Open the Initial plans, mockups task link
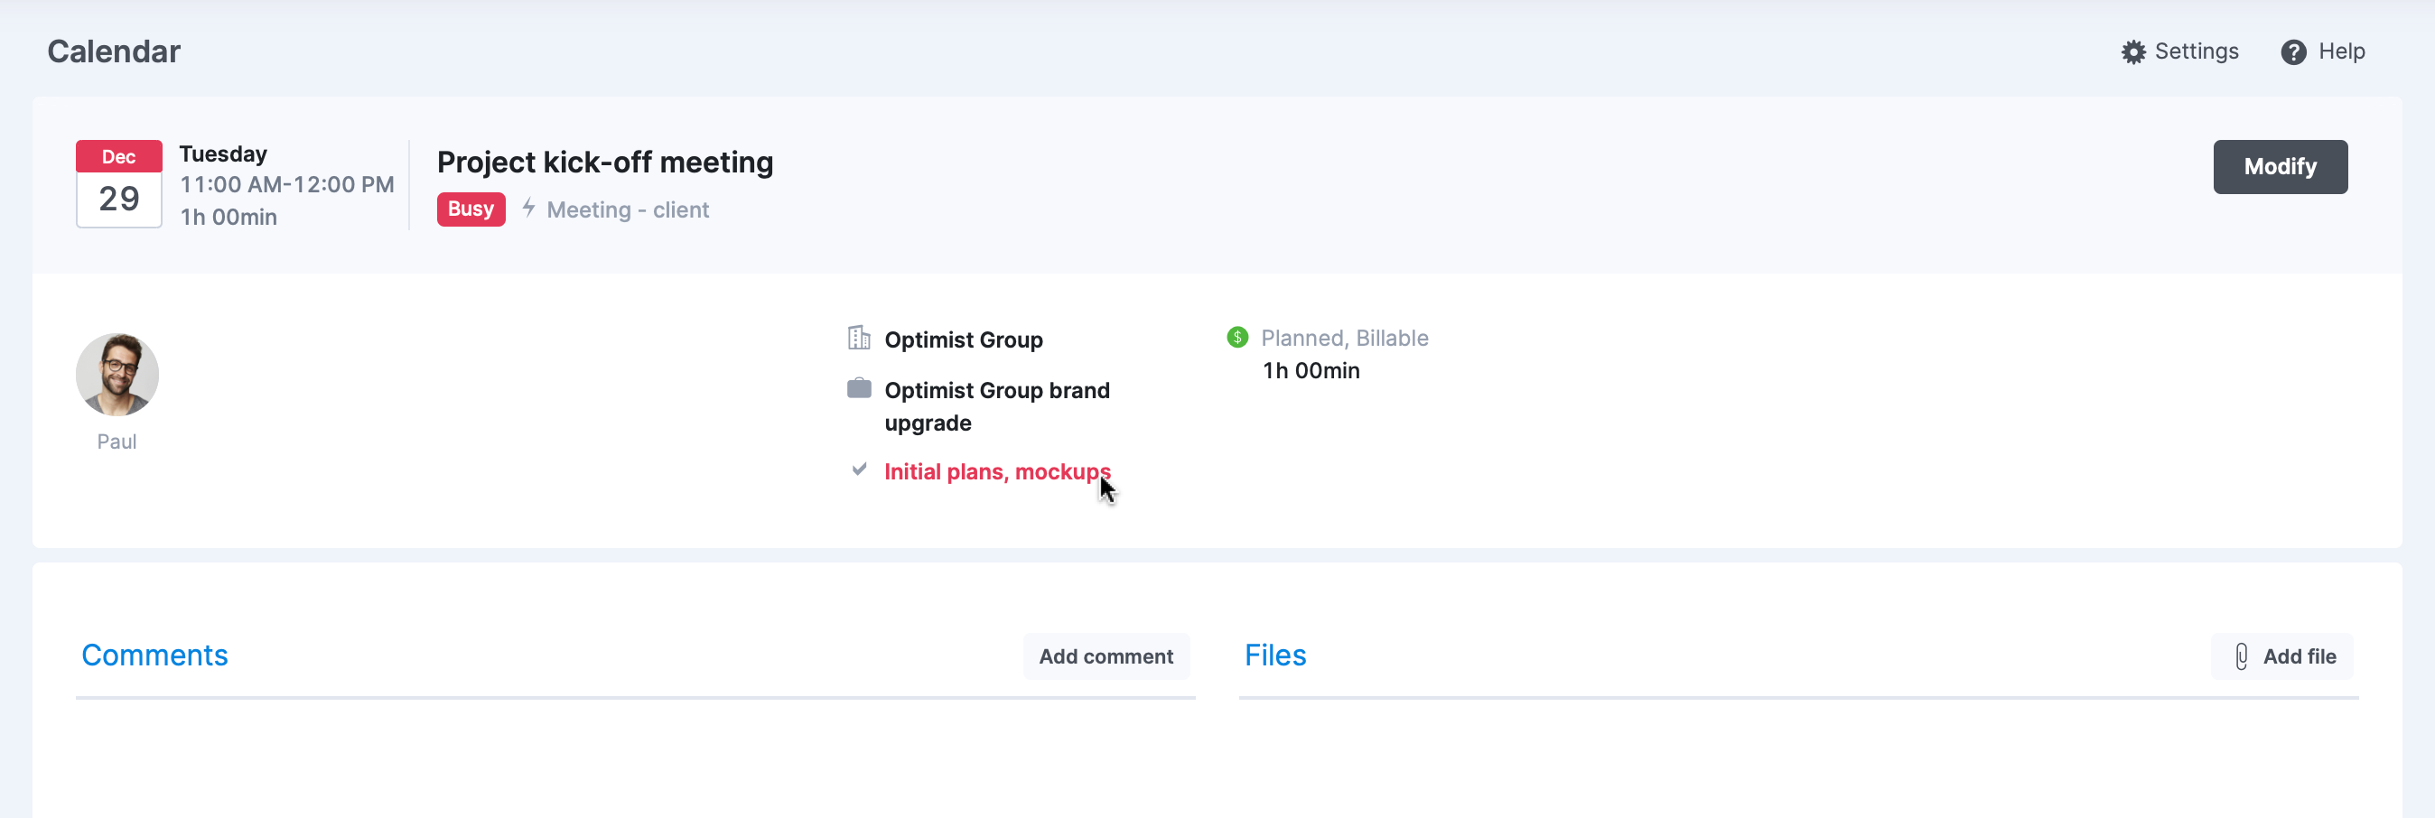The width and height of the screenshot is (2435, 818). pyautogui.click(x=996, y=471)
